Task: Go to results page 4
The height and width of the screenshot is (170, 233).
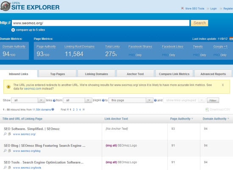Action: point(80,110)
